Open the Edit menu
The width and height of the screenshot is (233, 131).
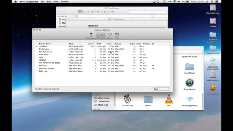pyautogui.click(x=49, y=1)
